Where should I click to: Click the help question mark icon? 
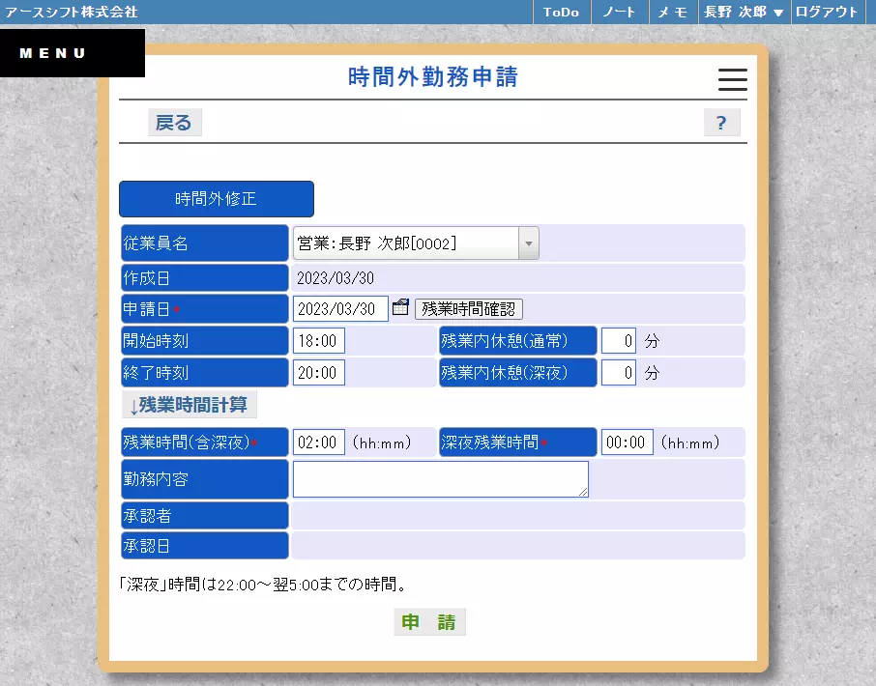pos(721,122)
